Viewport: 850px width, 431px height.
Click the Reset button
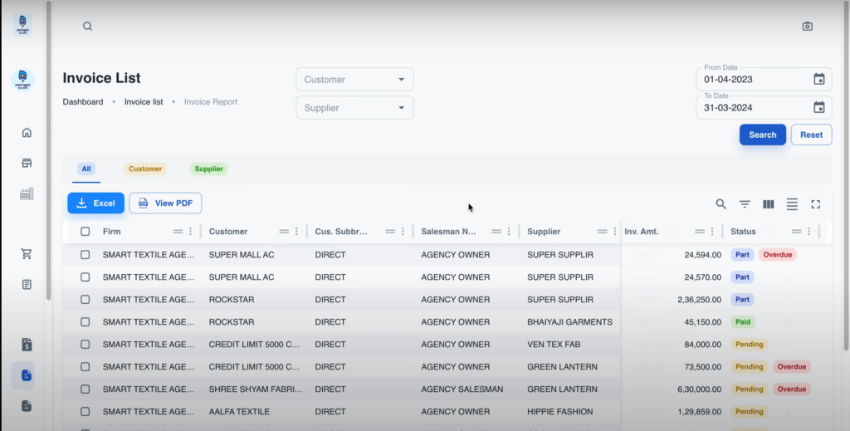click(x=811, y=135)
